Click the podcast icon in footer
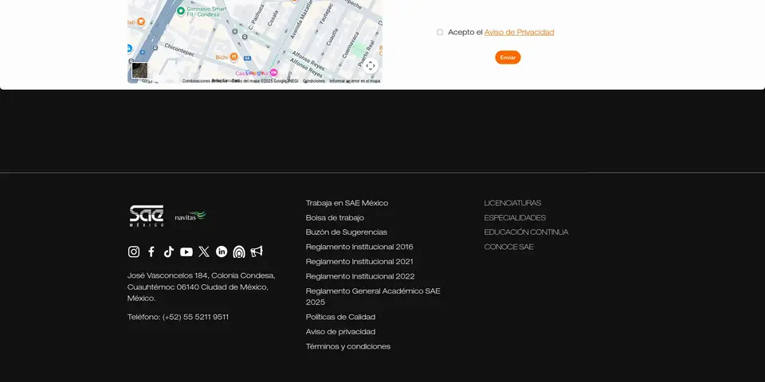Viewport: 765px width, 382px height. (239, 251)
